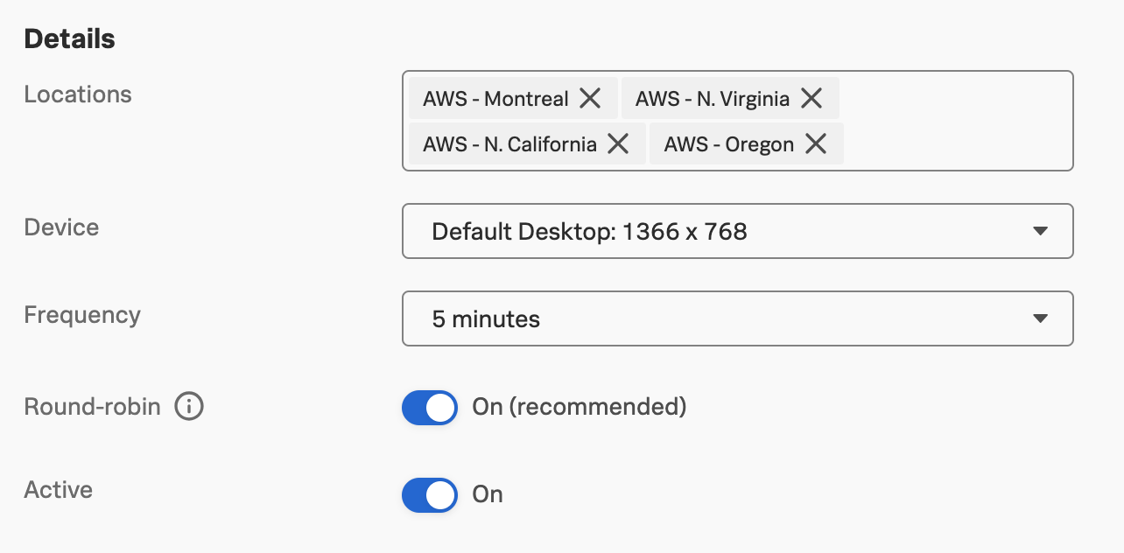1124x553 pixels.
Task: Click the Device dropdown caret arrow
Action: (1041, 231)
